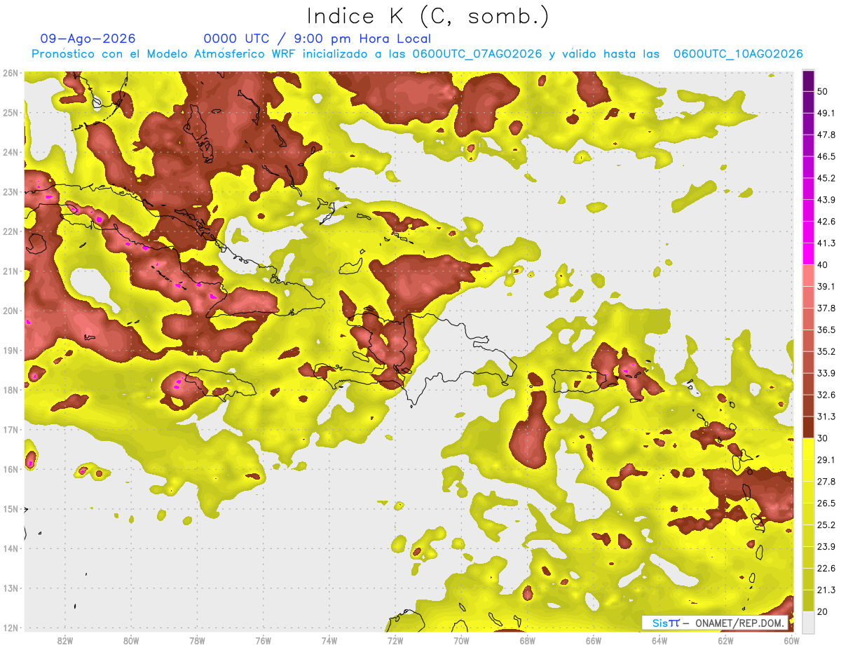
Task: Click legend value "22.6"
Action: tap(826, 568)
